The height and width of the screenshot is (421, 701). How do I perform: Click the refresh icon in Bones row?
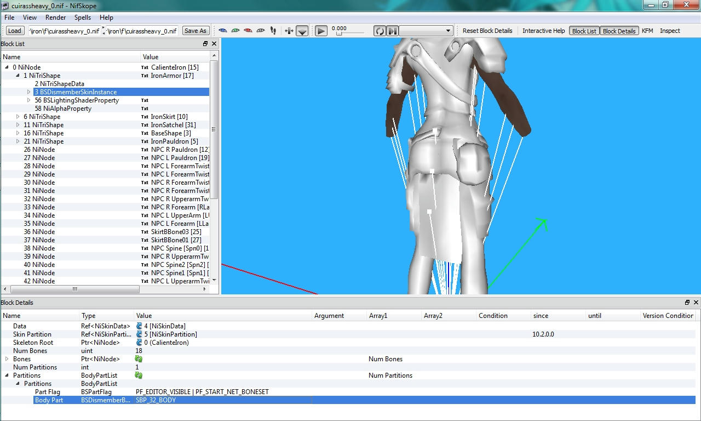click(x=139, y=359)
